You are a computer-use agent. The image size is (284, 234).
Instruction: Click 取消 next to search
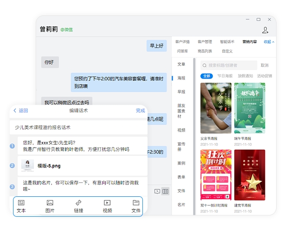point(265,65)
